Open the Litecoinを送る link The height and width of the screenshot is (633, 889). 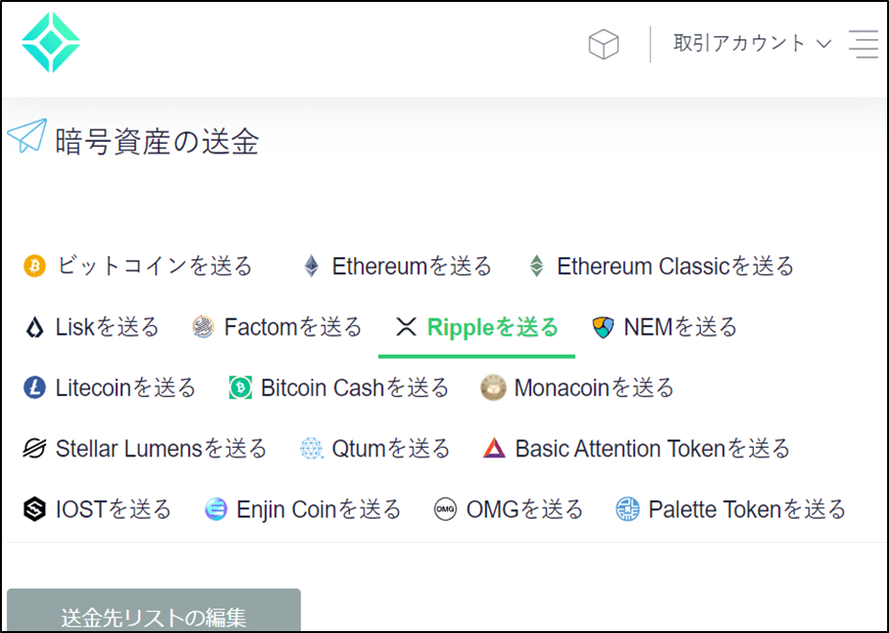coord(109,388)
